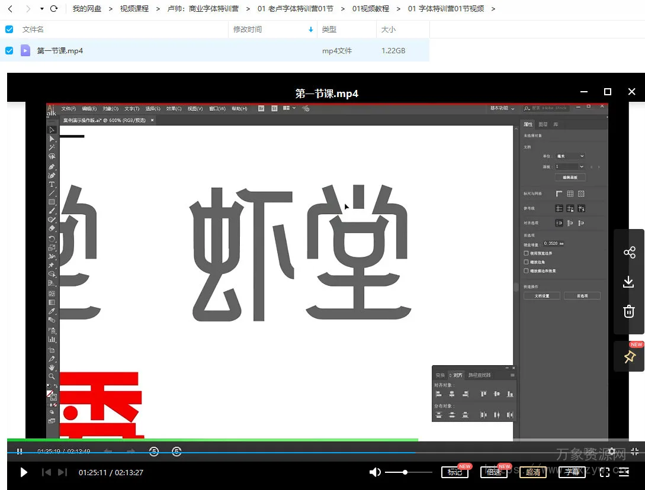Toggle the select-all files checkbox

(x=9, y=30)
